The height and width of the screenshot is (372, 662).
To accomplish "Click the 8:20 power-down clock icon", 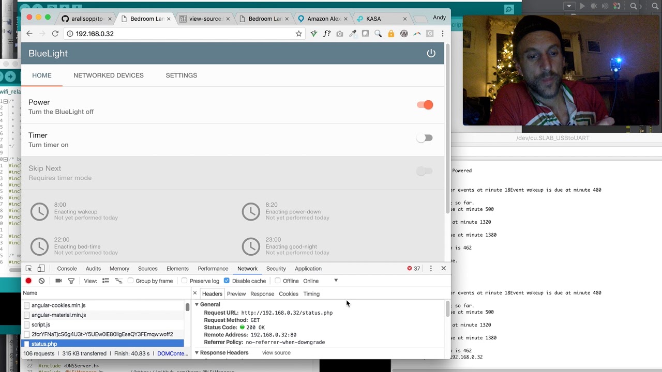I will click(251, 211).
